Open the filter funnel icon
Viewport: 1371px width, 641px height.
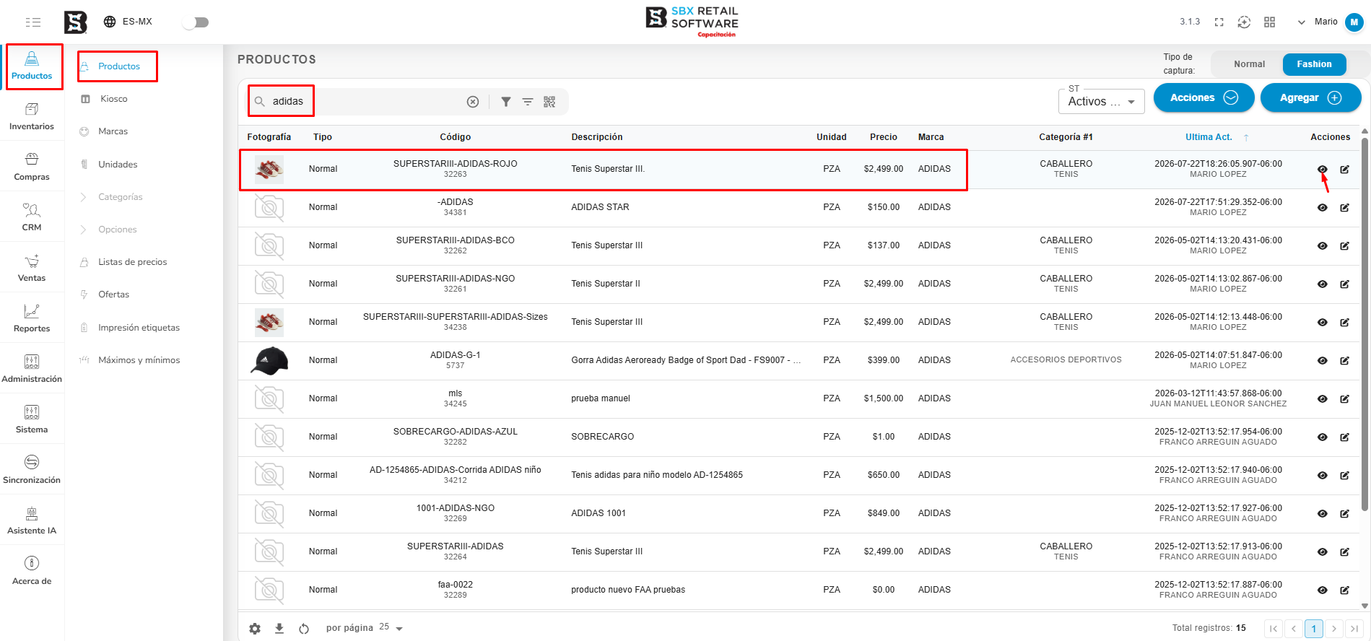point(506,102)
